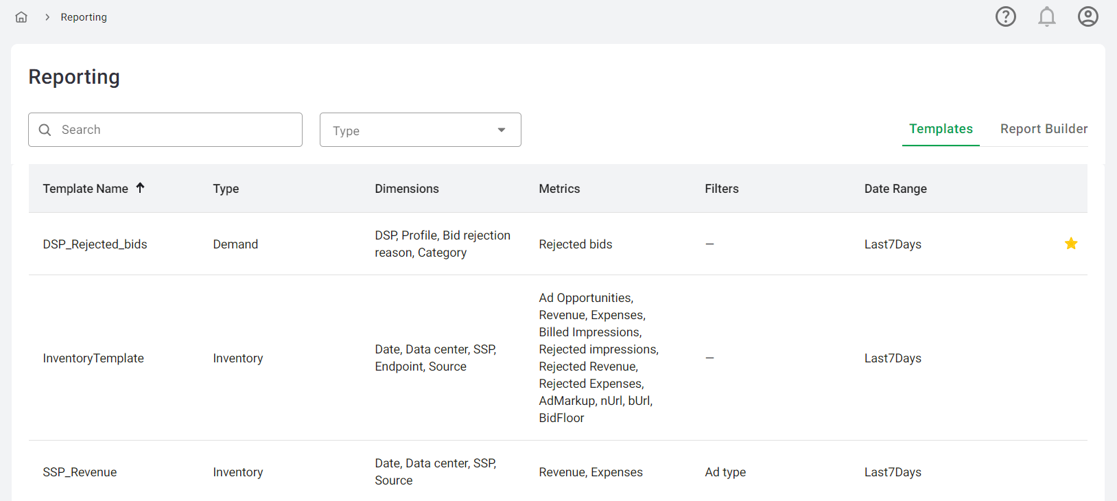Click the Metrics column header

point(559,189)
